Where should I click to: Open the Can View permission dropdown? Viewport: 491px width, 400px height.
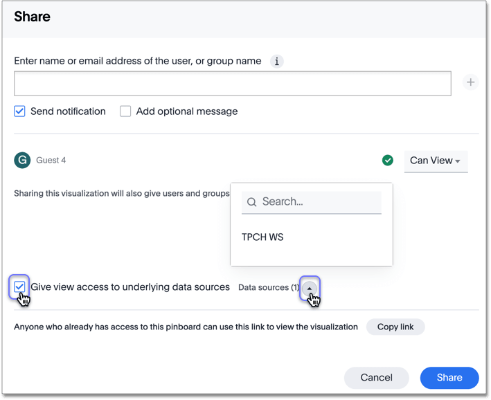tap(436, 161)
